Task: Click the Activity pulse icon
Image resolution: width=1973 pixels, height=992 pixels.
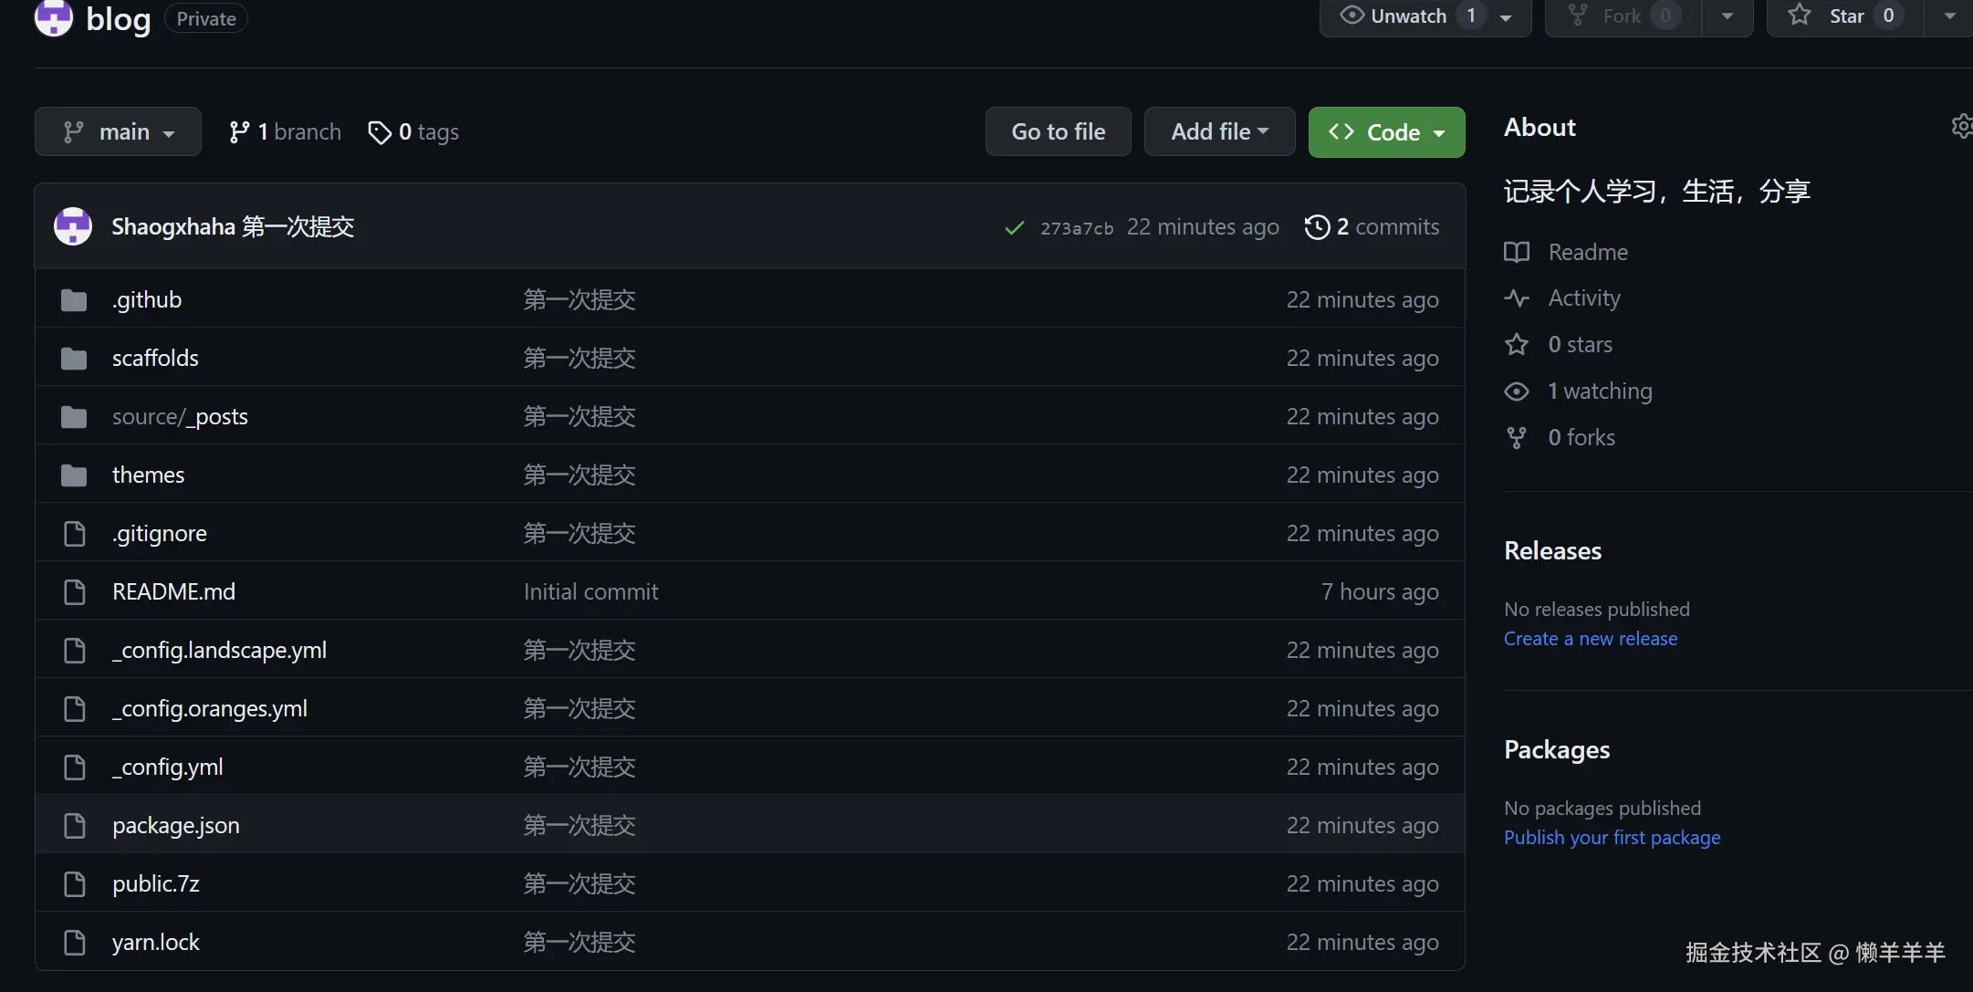Action: pyautogui.click(x=1517, y=298)
